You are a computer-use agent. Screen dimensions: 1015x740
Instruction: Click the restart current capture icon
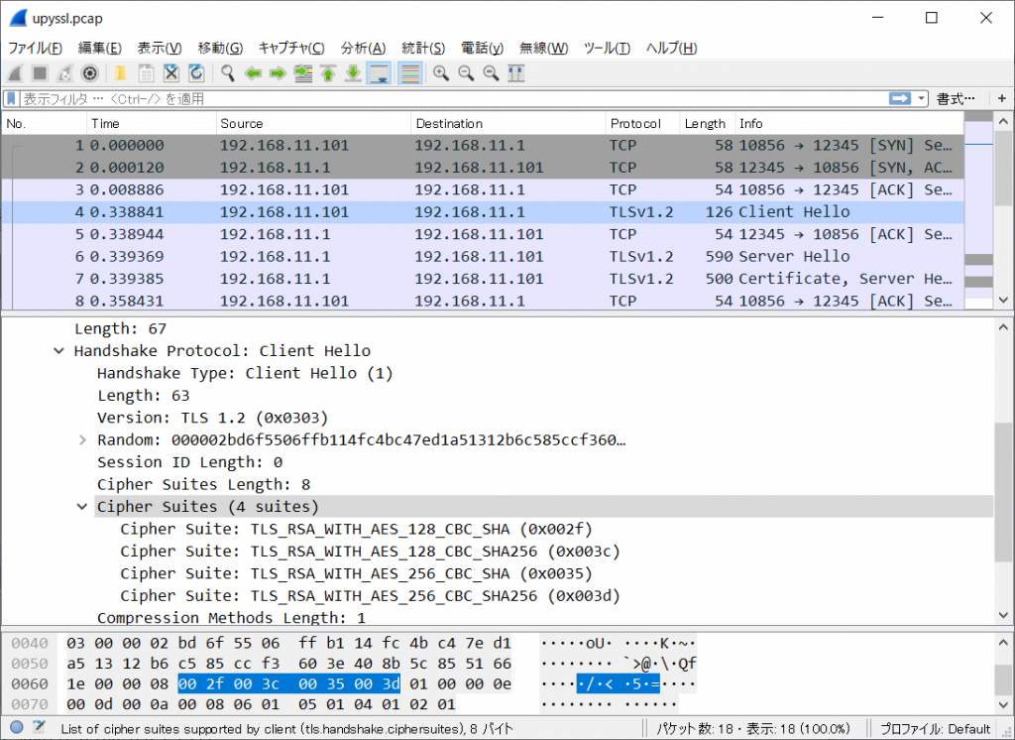tap(62, 72)
